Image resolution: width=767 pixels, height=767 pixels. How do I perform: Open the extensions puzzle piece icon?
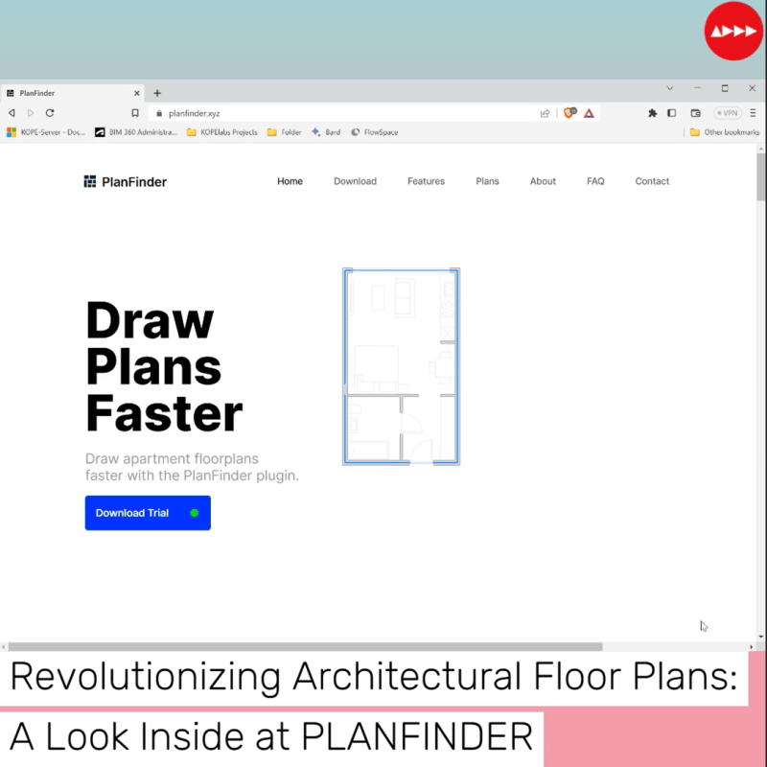(653, 112)
